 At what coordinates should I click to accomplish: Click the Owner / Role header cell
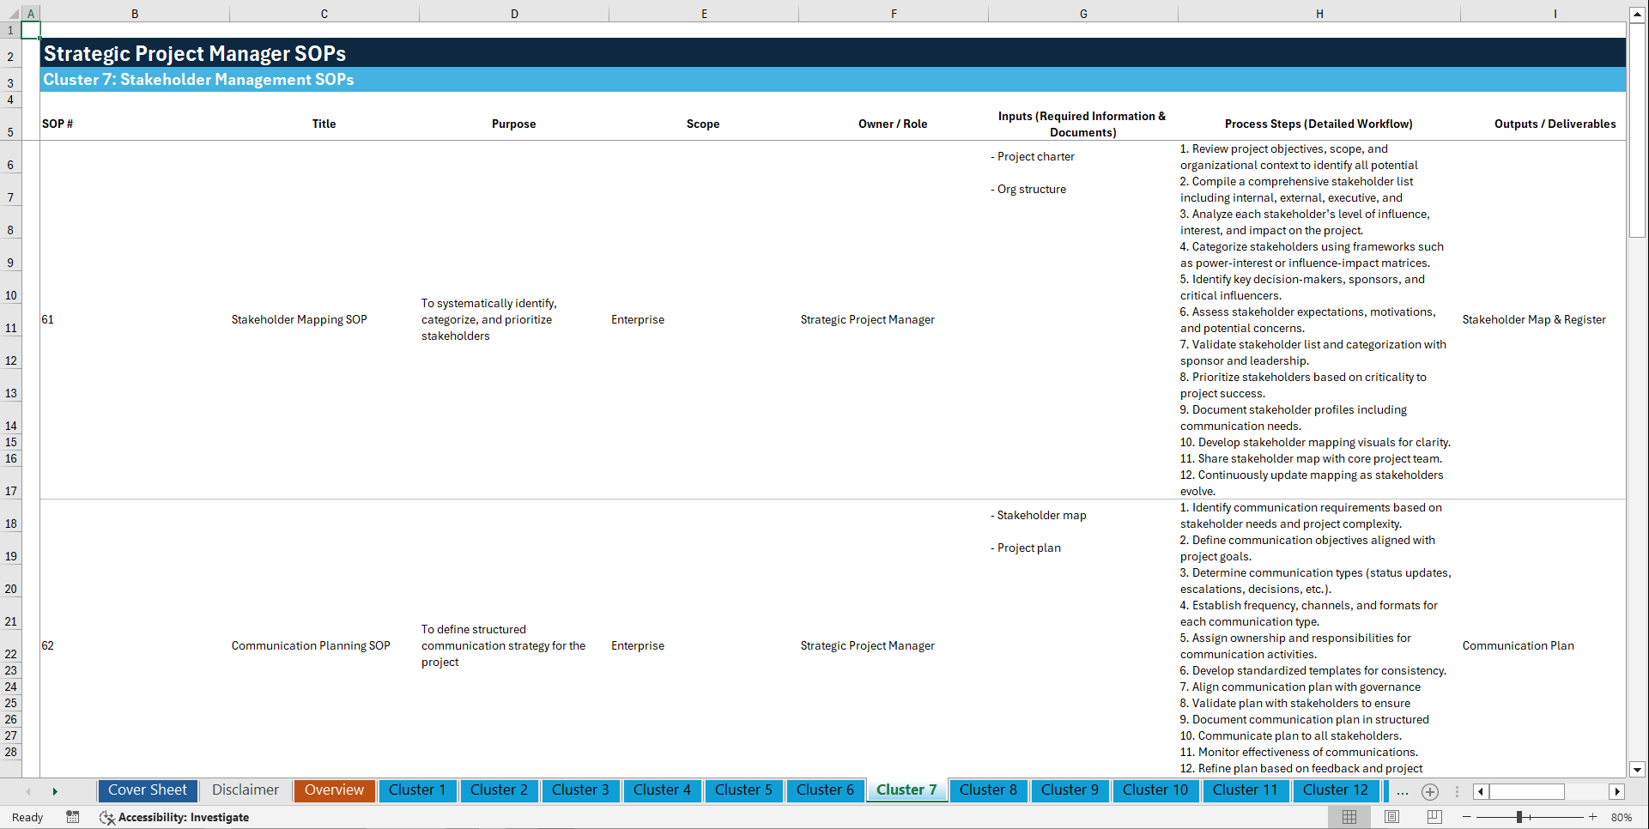tap(893, 124)
